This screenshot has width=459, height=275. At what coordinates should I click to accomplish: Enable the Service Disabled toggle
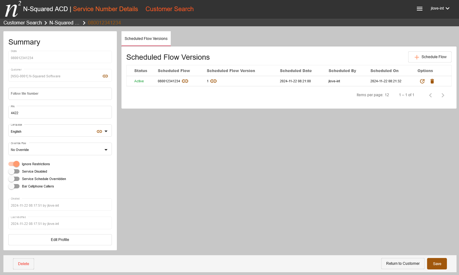[x=14, y=171]
